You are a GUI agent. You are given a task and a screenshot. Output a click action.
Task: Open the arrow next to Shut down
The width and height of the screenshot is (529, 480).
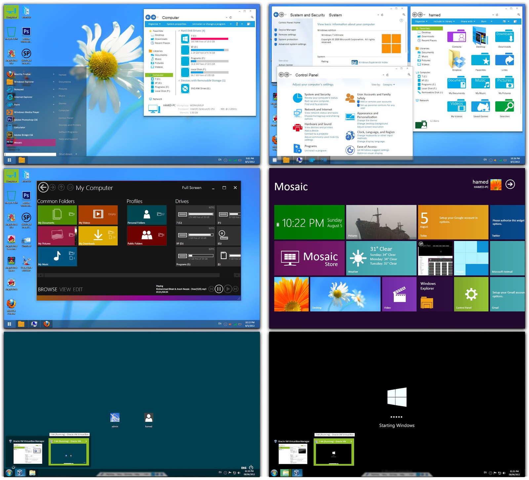[x=76, y=154]
